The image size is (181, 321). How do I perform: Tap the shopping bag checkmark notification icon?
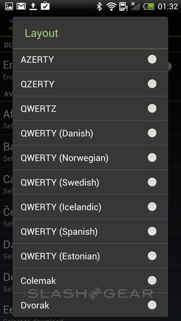45,6
